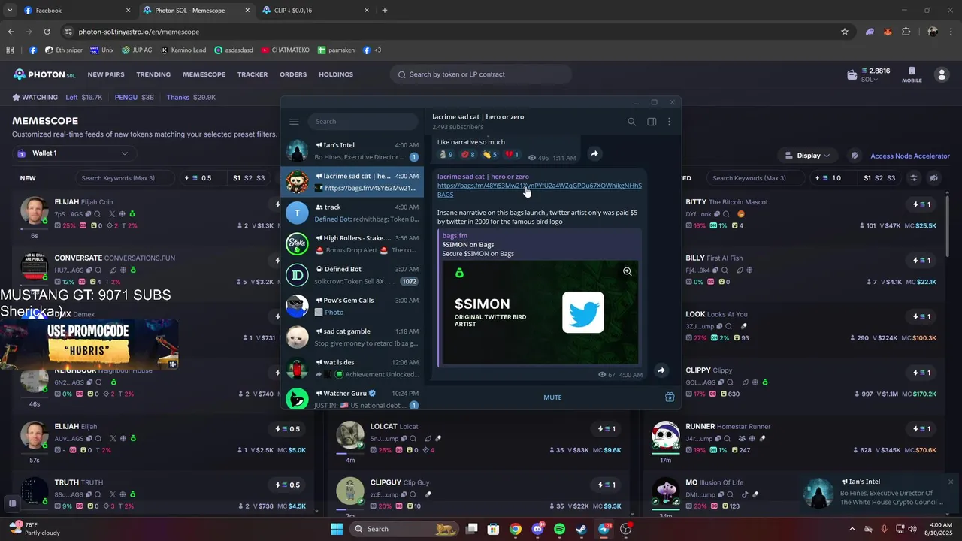Open ORDERS in Photon nav
Image resolution: width=962 pixels, height=541 pixels.
click(293, 74)
